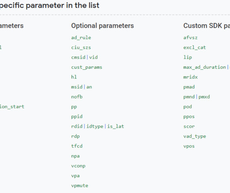The image size is (230, 193).
Task: Open the hl parameter link
Action: point(74,77)
